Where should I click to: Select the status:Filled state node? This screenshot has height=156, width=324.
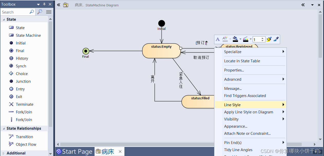coord(198,102)
